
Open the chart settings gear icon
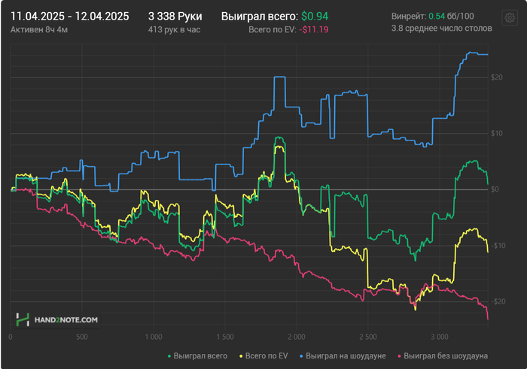pyautogui.click(x=509, y=17)
